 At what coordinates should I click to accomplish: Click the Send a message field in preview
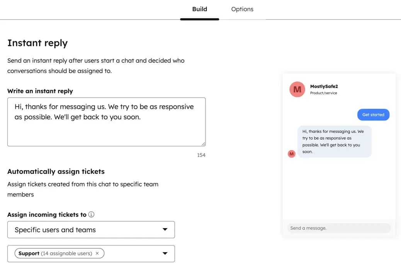click(339, 228)
